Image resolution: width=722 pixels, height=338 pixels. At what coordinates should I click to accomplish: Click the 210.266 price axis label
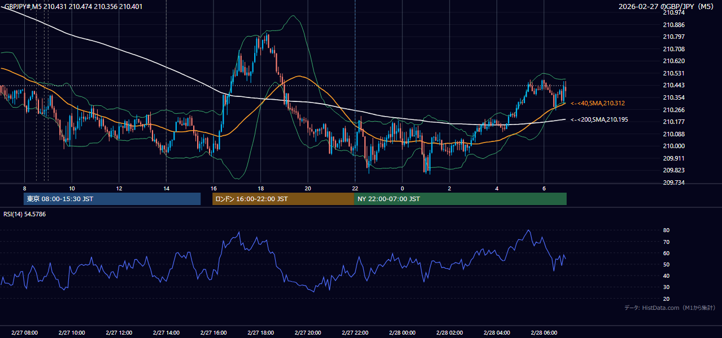coord(673,110)
